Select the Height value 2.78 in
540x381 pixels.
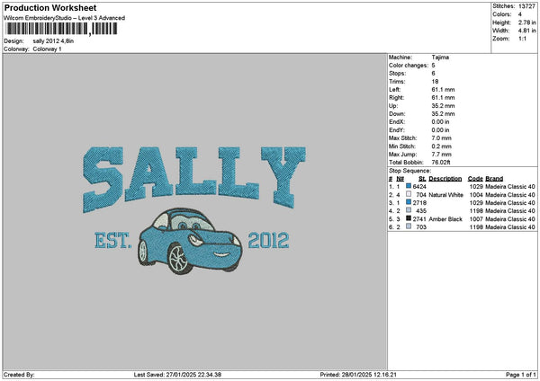[x=526, y=22]
